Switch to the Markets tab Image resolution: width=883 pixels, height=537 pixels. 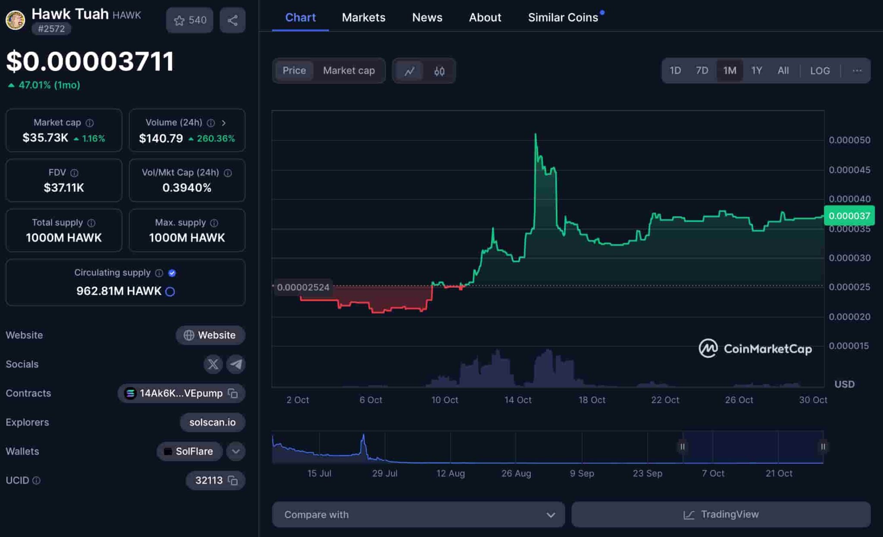[363, 17]
